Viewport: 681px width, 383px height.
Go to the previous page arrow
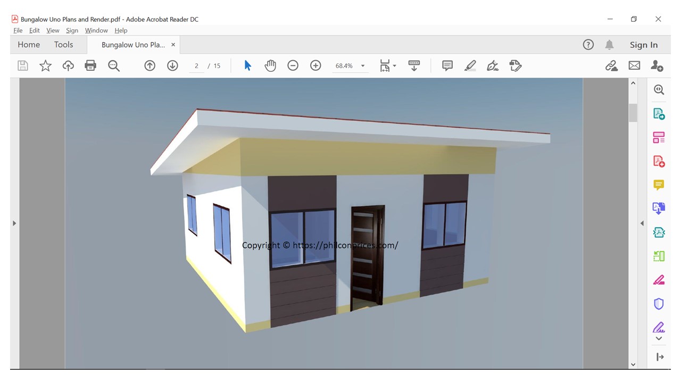pos(150,65)
